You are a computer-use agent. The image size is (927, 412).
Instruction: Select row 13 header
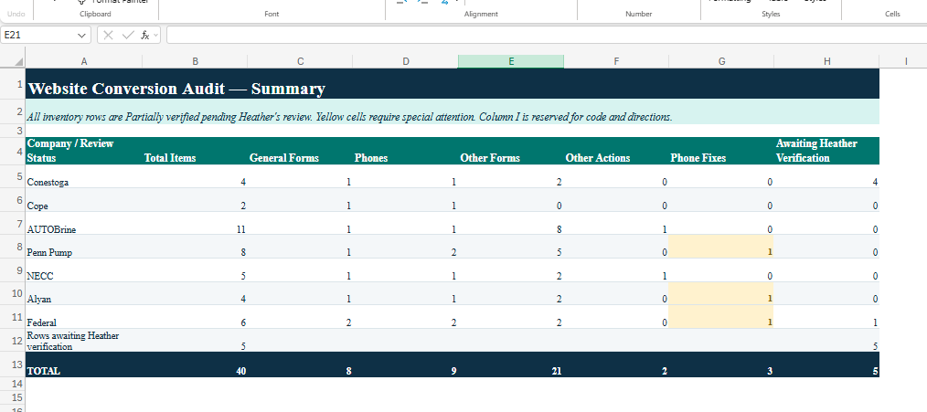13,364
